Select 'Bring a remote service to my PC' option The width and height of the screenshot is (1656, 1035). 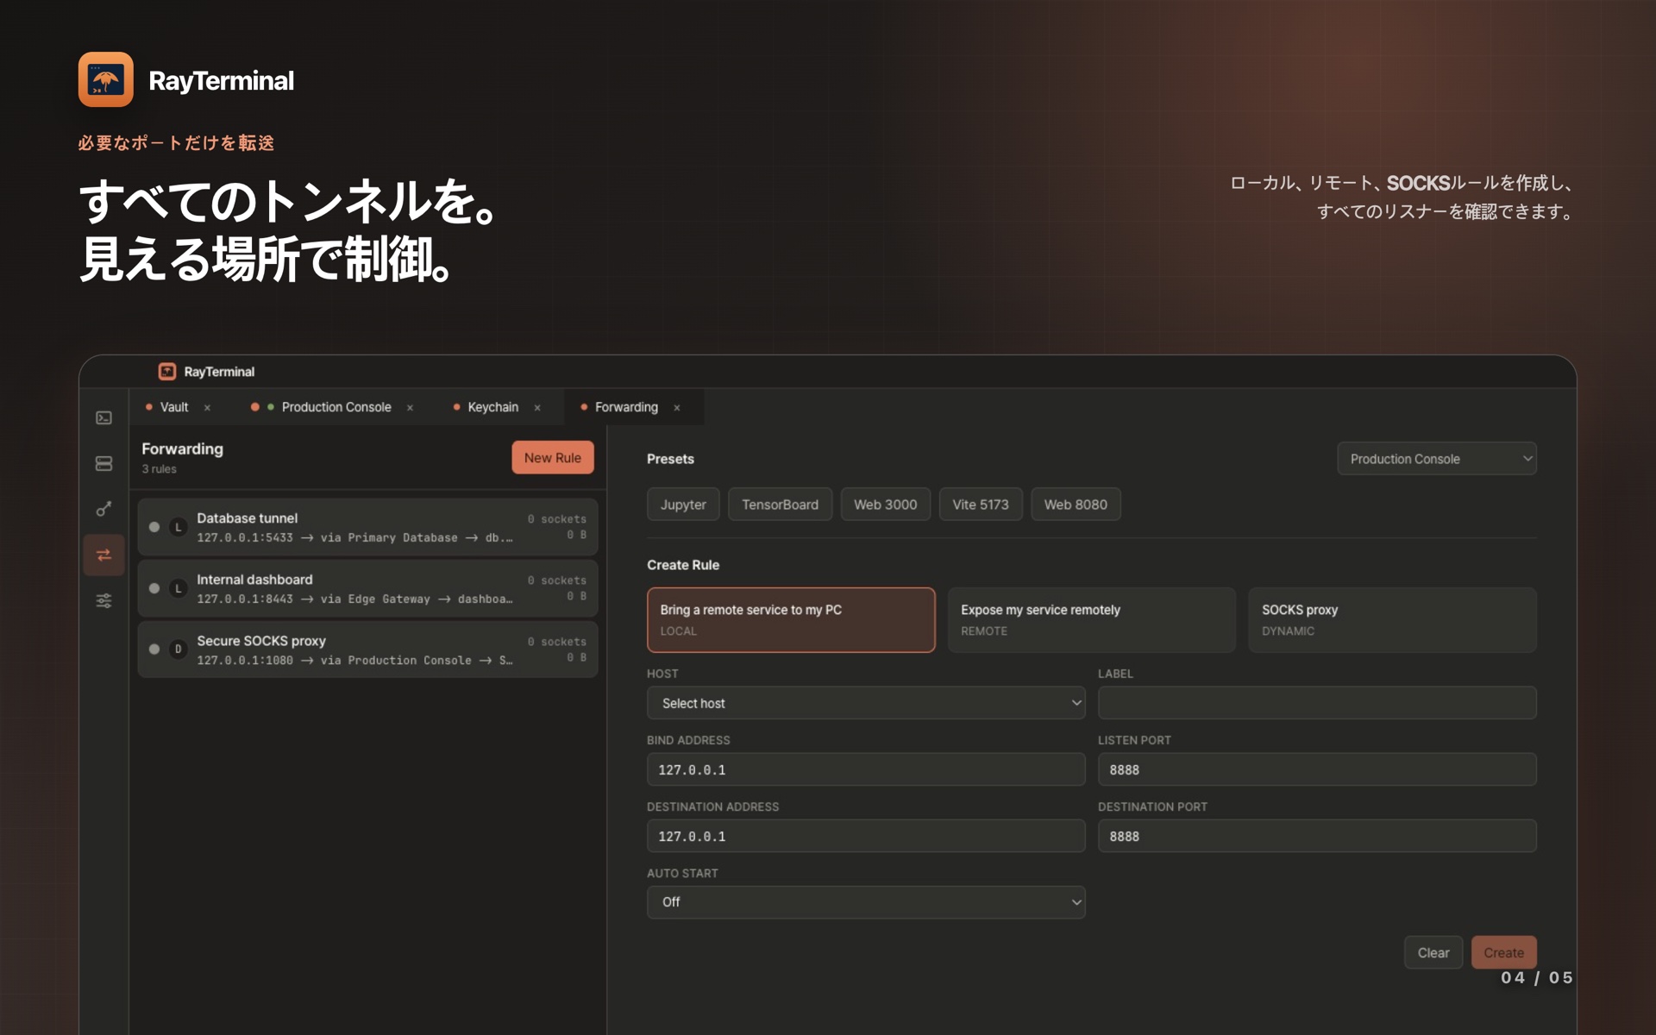(x=791, y=620)
